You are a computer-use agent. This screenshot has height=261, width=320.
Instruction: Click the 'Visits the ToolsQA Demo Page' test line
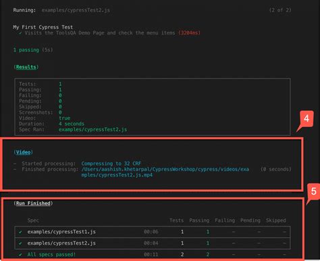tap(100, 33)
